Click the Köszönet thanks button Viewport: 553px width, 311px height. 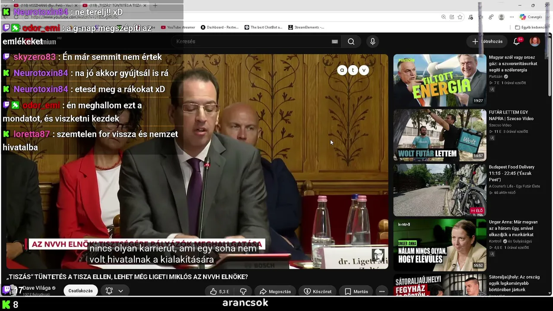point(317,292)
